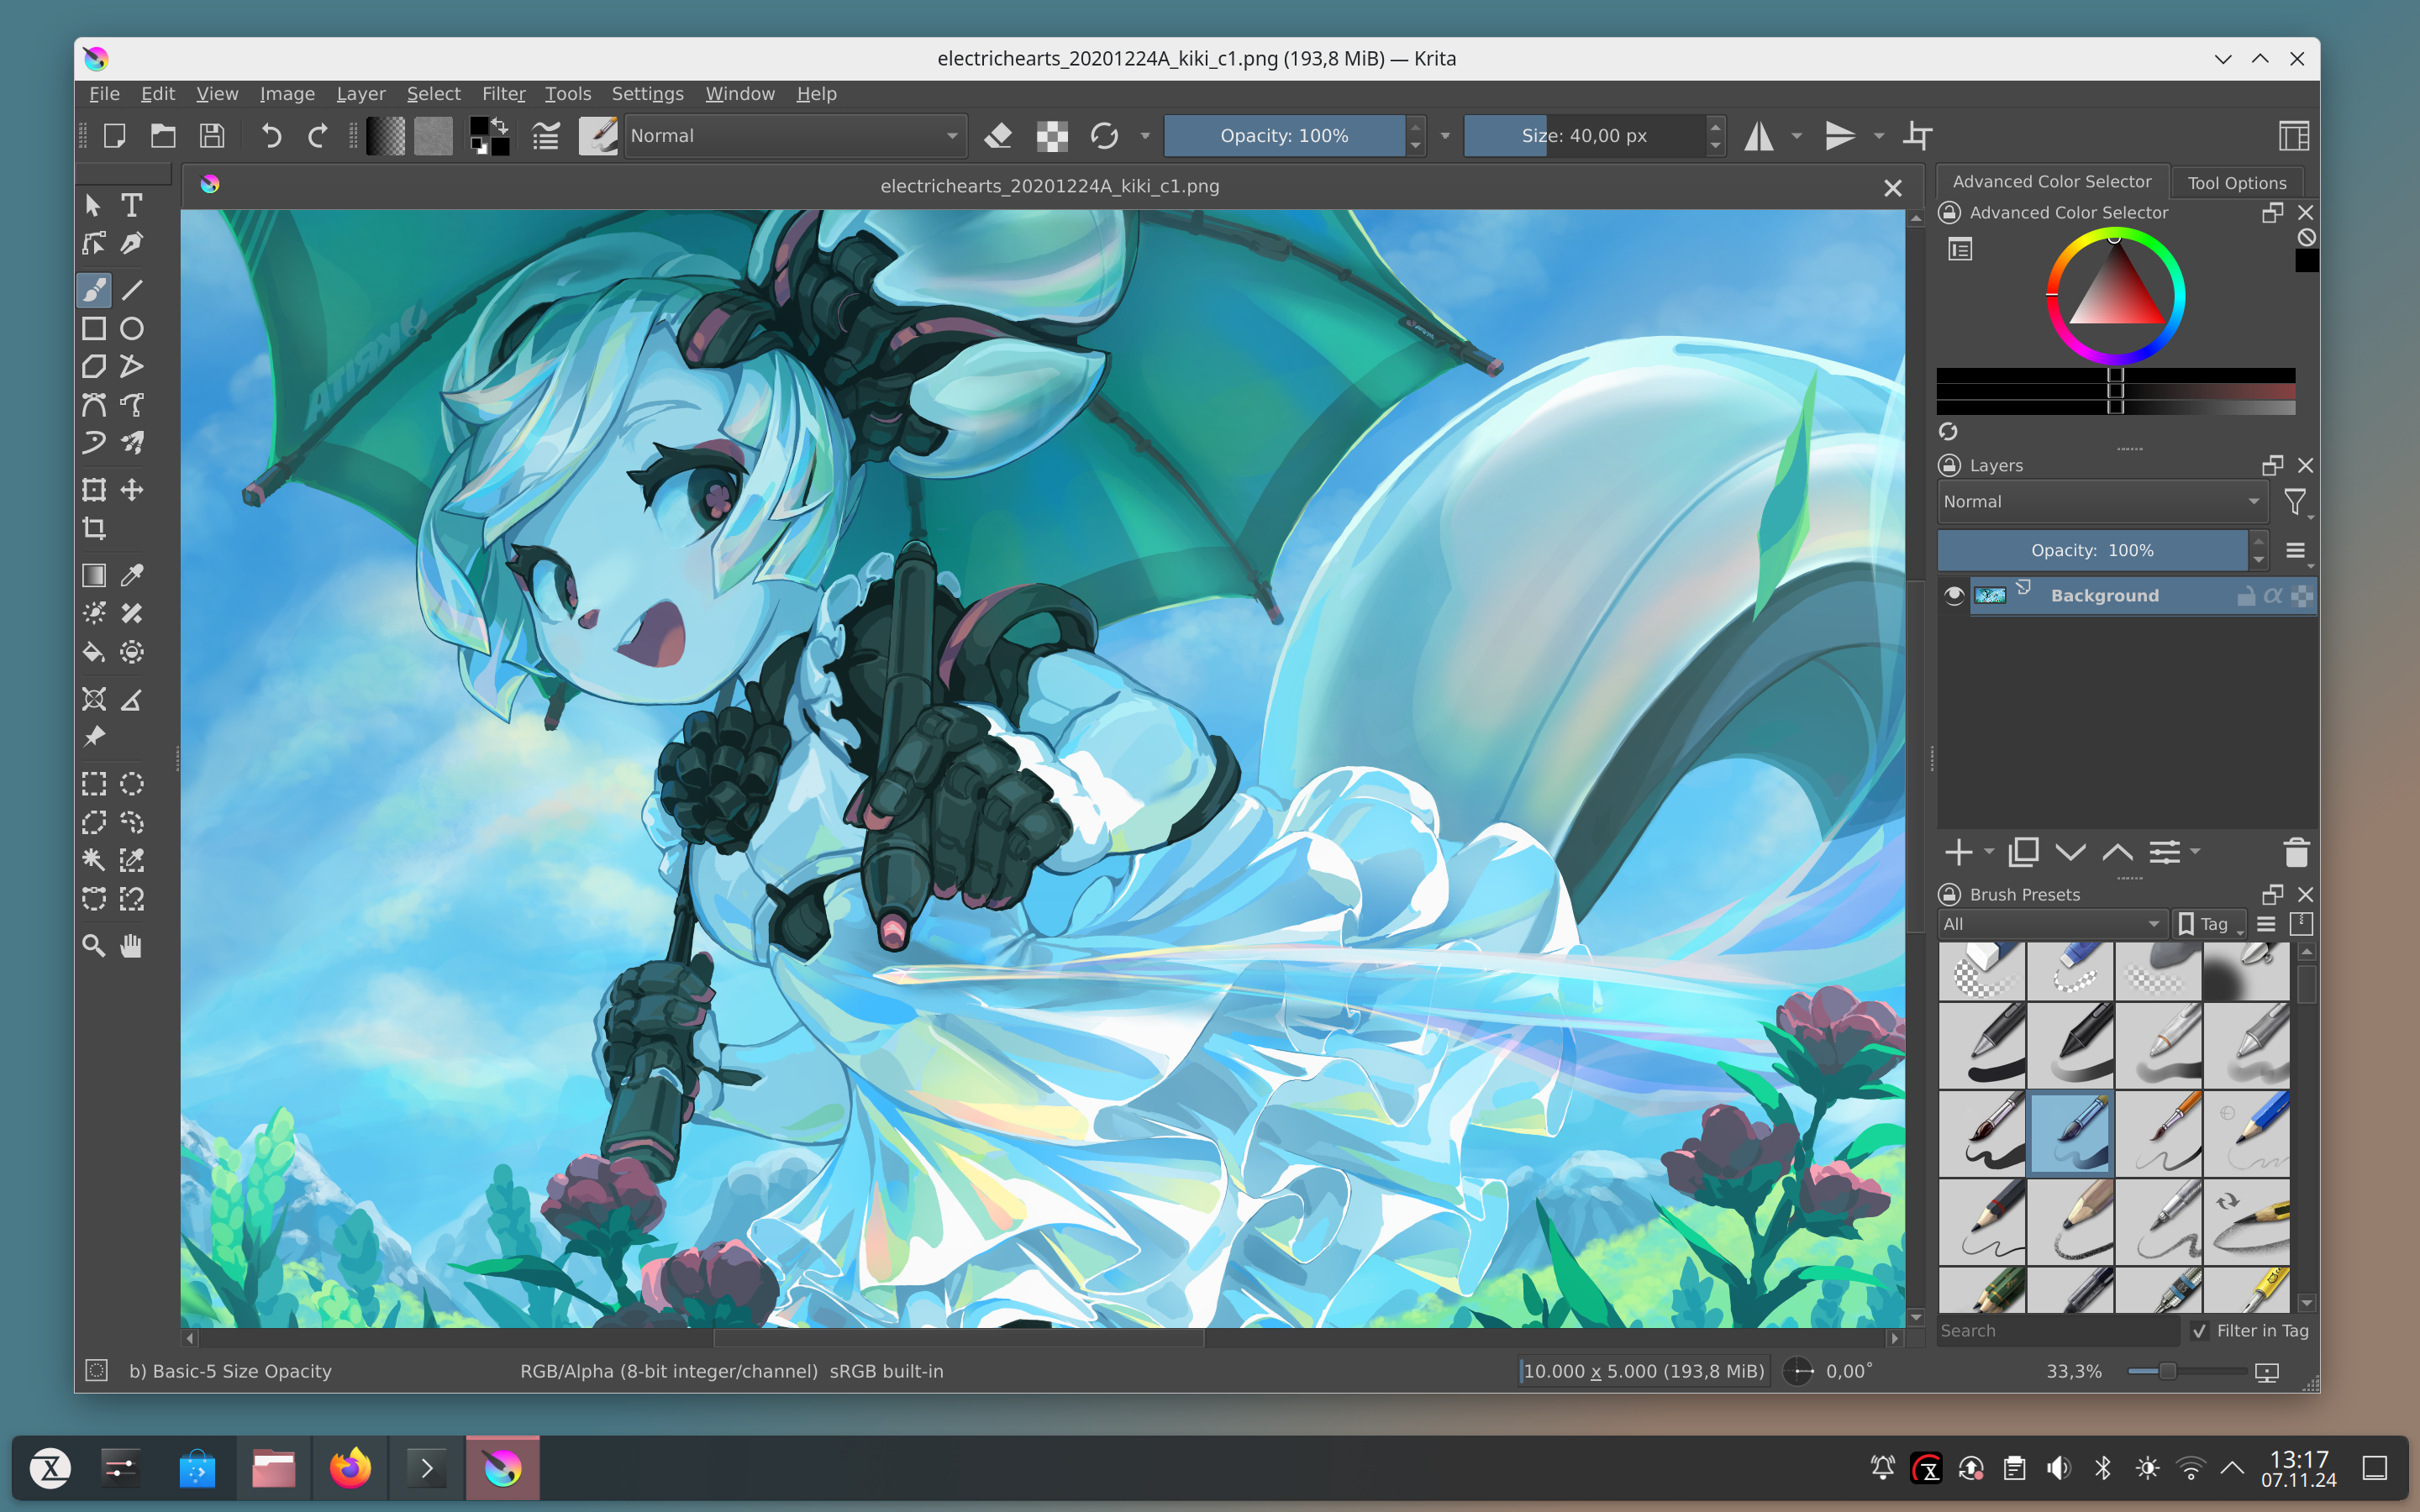Screen dimensions: 2420x1512
Task: Close the electrichearts document tab
Action: tap(1892, 188)
